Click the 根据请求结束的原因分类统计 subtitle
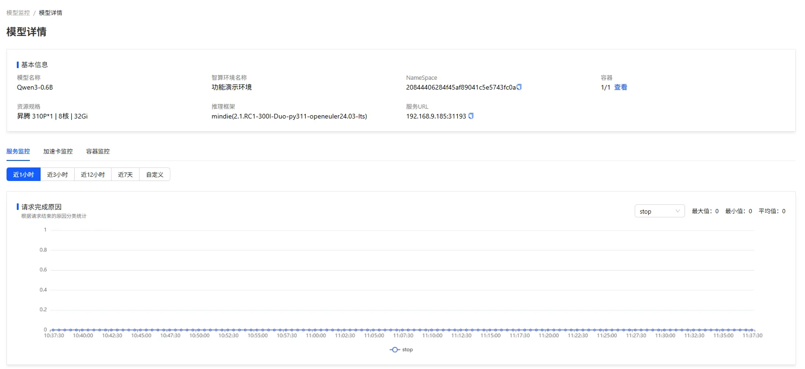The image size is (805, 369). pos(54,216)
